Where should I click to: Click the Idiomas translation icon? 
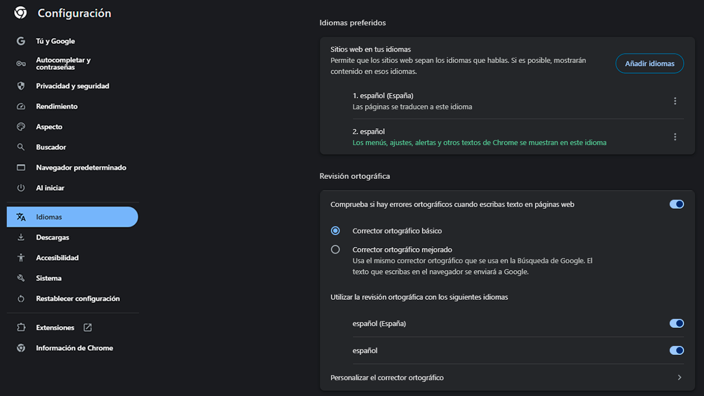coord(21,216)
